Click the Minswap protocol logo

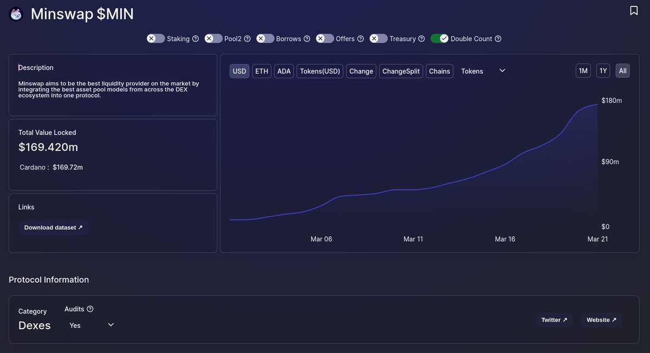[16, 14]
